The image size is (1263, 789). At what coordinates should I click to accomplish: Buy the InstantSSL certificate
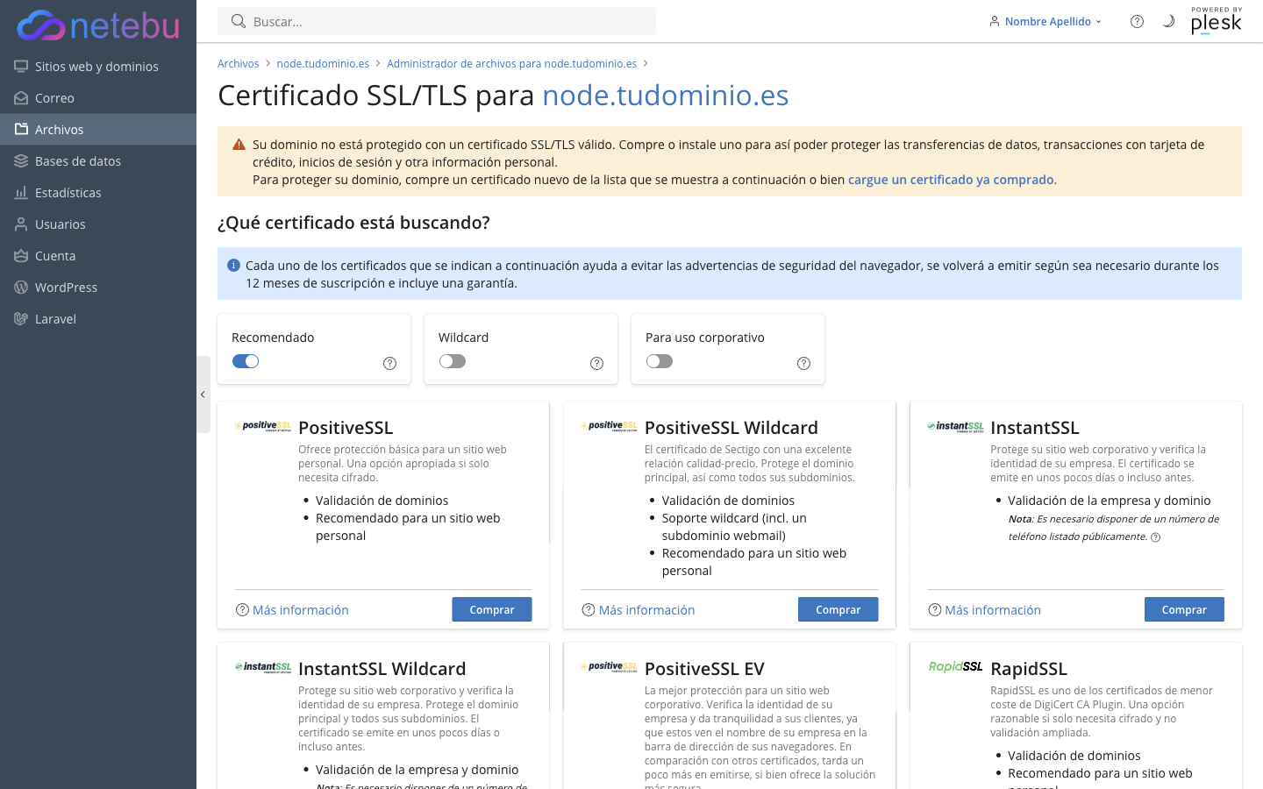1184,609
